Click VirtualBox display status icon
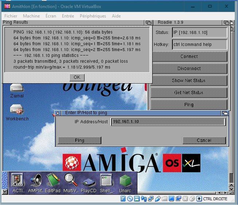The image size is (238, 205). (x=171, y=199)
